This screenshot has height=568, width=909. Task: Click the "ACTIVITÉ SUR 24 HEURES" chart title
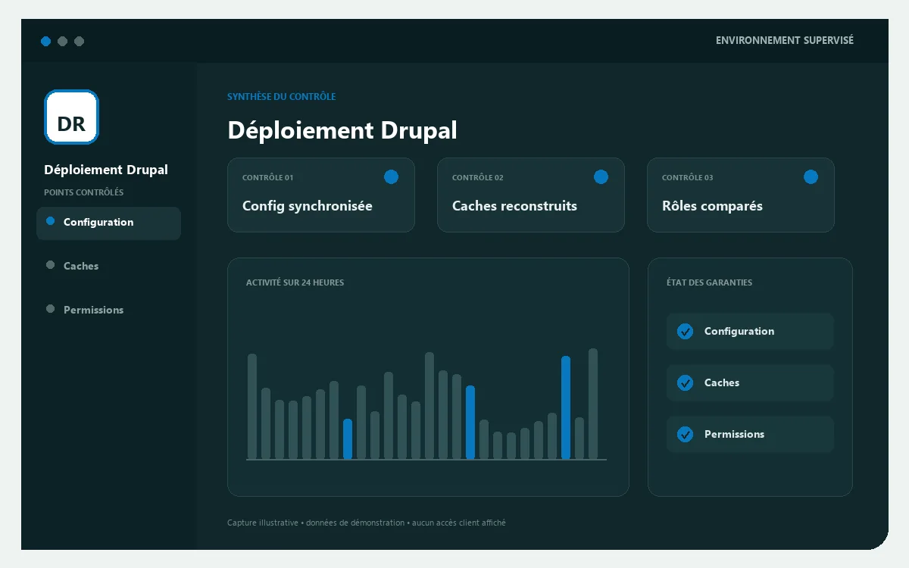295,282
